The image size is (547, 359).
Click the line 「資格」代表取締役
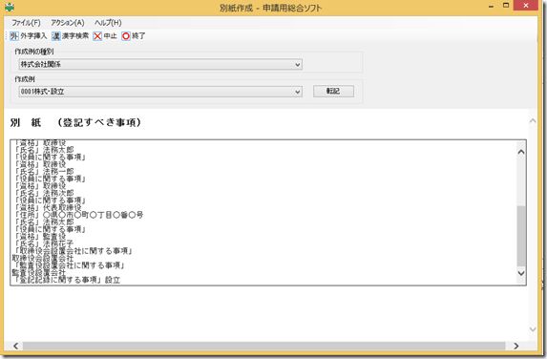(48, 207)
